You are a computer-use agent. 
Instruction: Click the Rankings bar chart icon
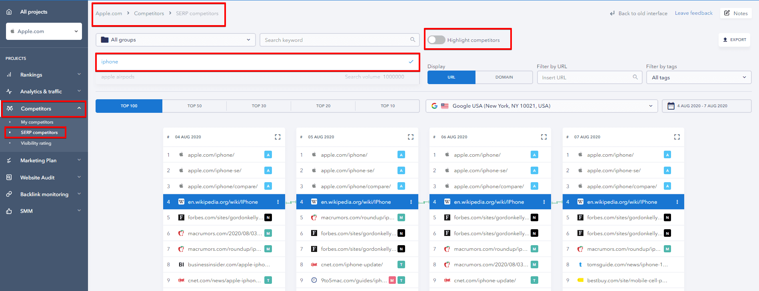click(x=9, y=75)
